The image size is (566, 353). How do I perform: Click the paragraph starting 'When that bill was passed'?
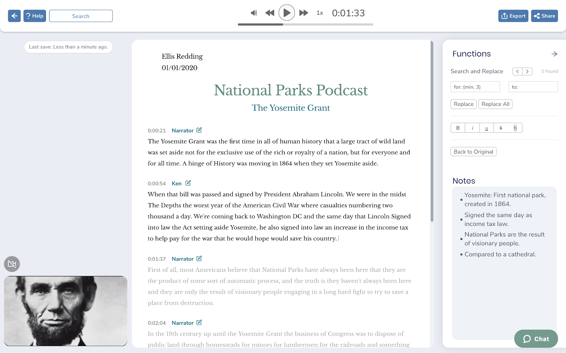(279, 216)
